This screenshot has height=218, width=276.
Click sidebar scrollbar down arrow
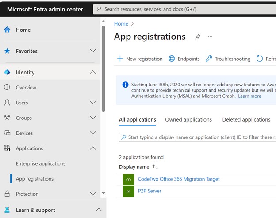pos(103,193)
